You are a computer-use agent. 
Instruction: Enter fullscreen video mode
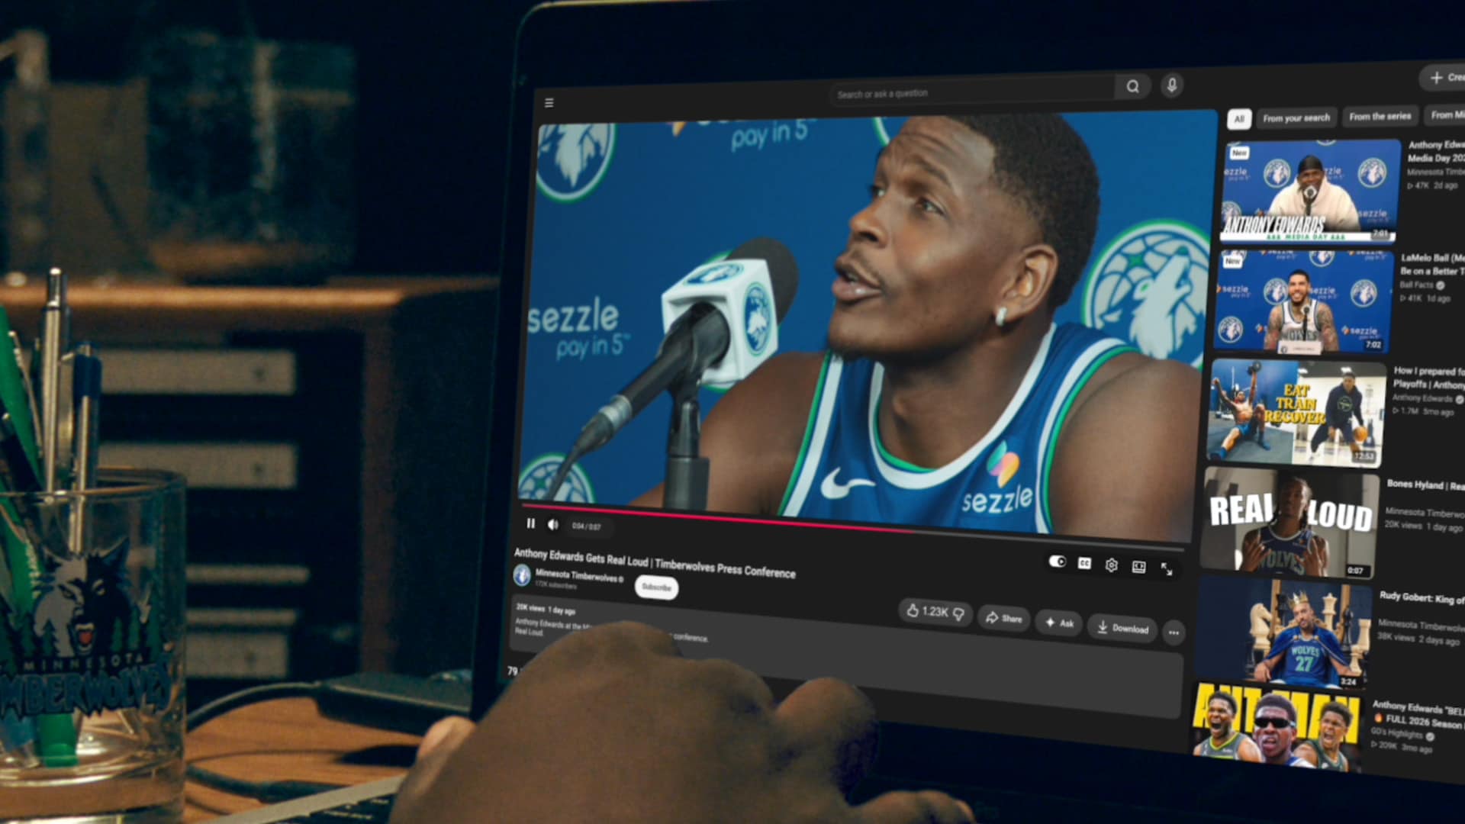(x=1167, y=568)
